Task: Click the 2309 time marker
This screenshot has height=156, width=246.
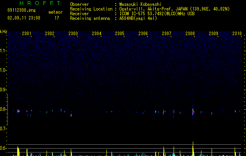Action: [x=214, y=33]
